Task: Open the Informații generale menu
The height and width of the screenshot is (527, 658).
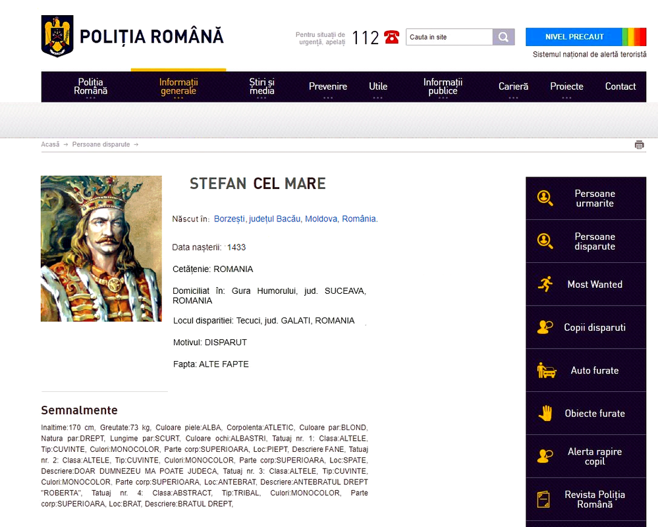Action: point(178,86)
